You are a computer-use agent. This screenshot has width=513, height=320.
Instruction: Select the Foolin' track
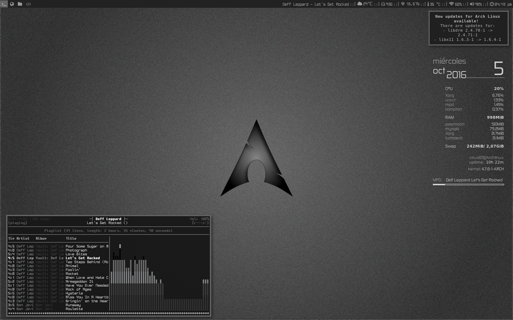[58, 269]
